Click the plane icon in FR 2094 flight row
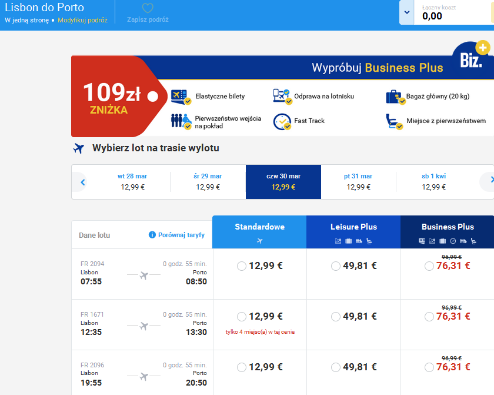Screen dimensions: 494x395 pos(144,275)
